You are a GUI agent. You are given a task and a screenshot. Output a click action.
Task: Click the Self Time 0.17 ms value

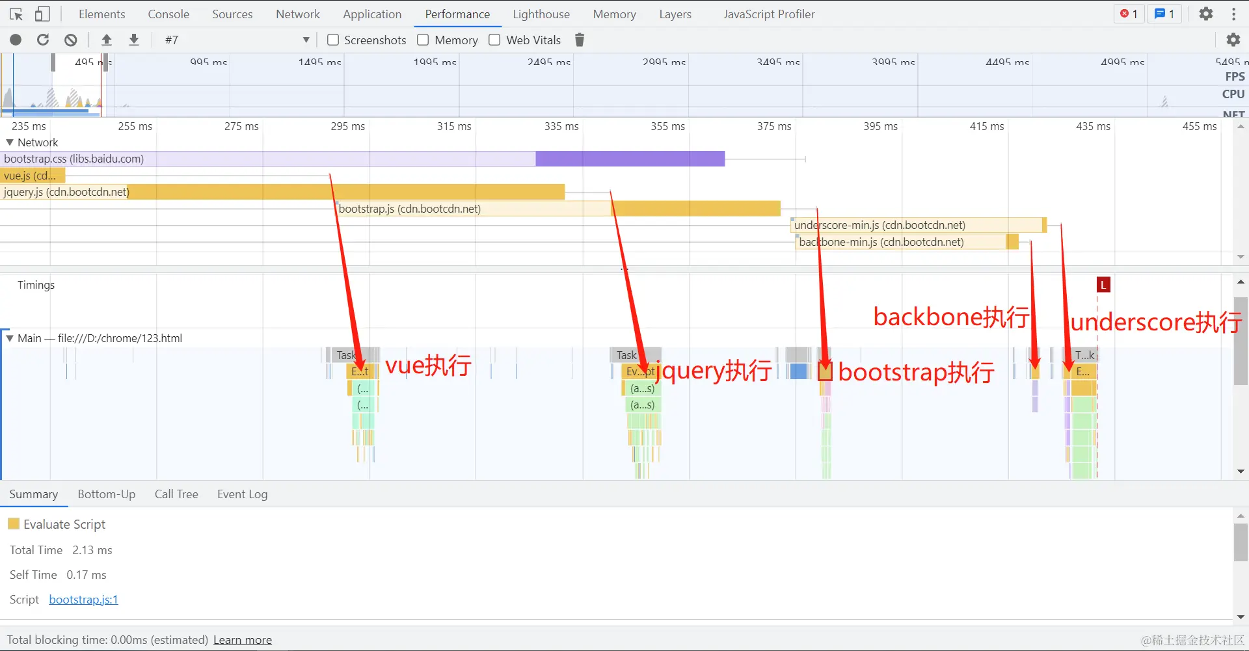[87, 575]
